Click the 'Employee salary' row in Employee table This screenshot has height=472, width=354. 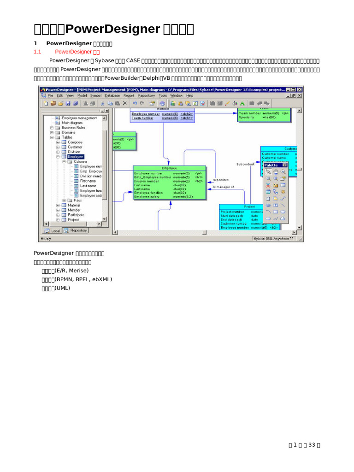click(x=170, y=196)
